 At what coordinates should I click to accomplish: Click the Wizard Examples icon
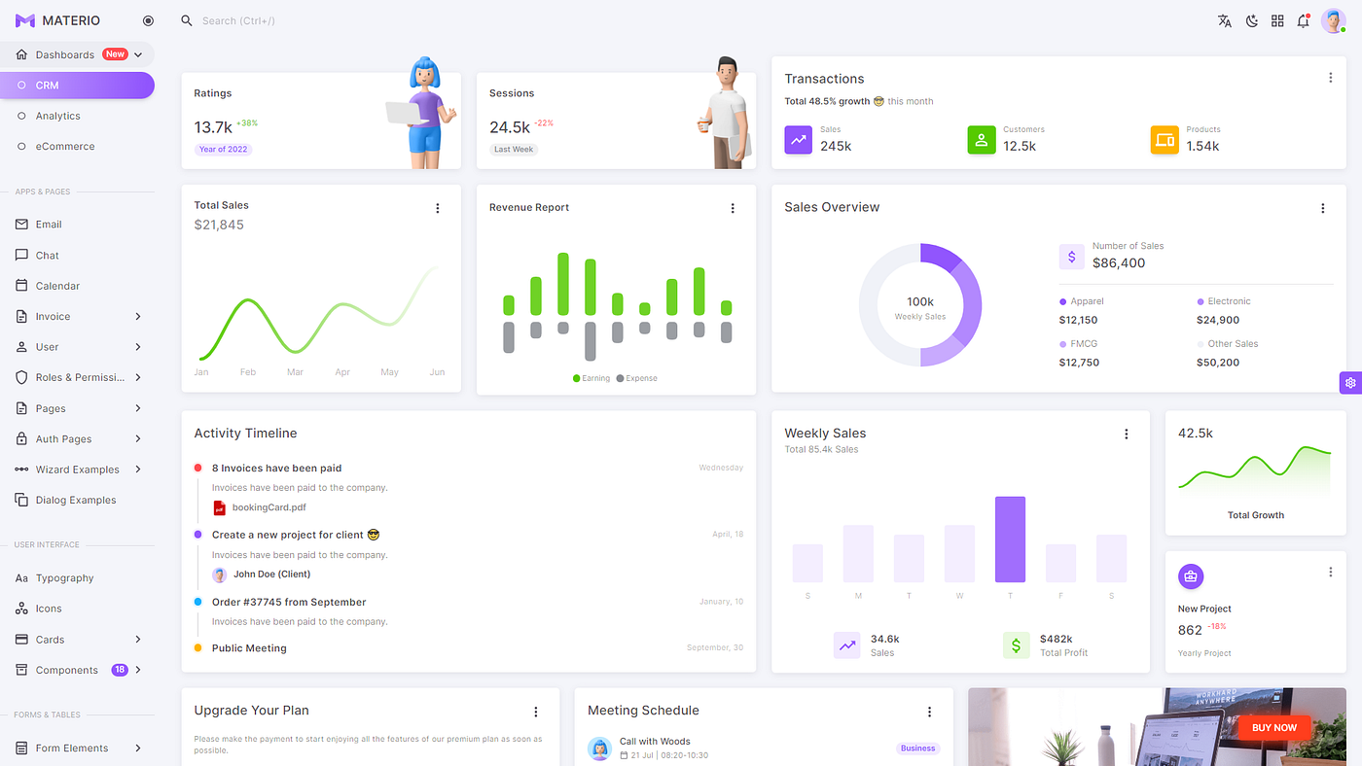click(21, 470)
